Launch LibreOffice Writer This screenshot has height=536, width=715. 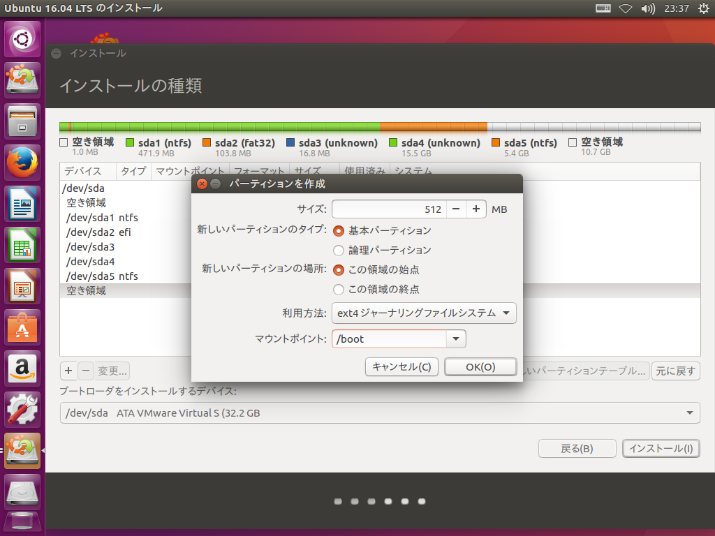22,204
